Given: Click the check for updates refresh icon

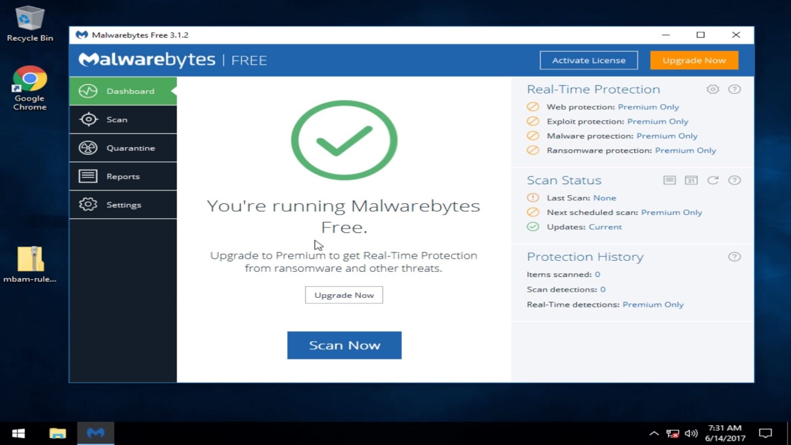Looking at the screenshot, I should tap(713, 180).
